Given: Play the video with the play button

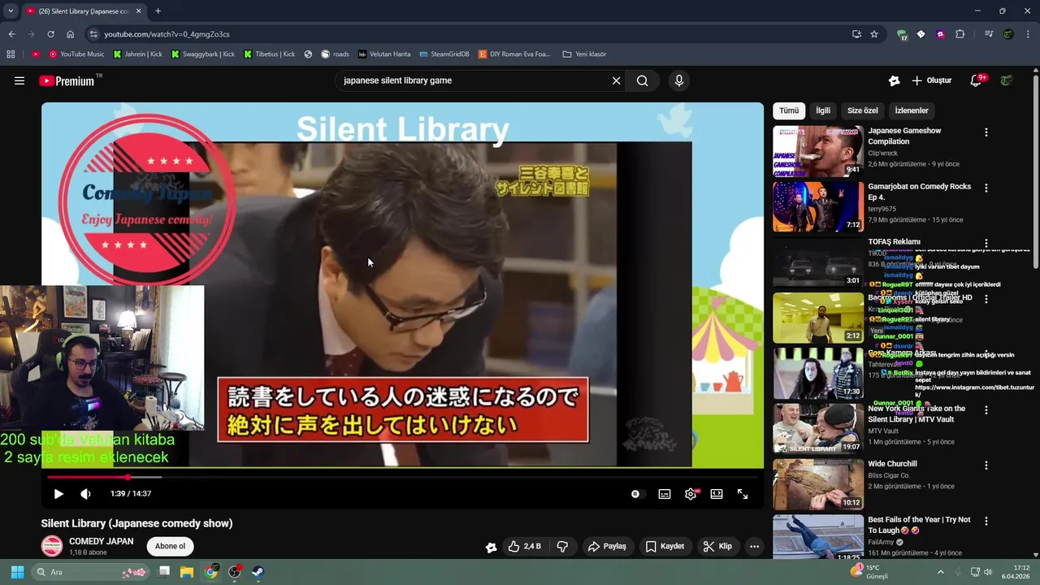Looking at the screenshot, I should 58,493.
